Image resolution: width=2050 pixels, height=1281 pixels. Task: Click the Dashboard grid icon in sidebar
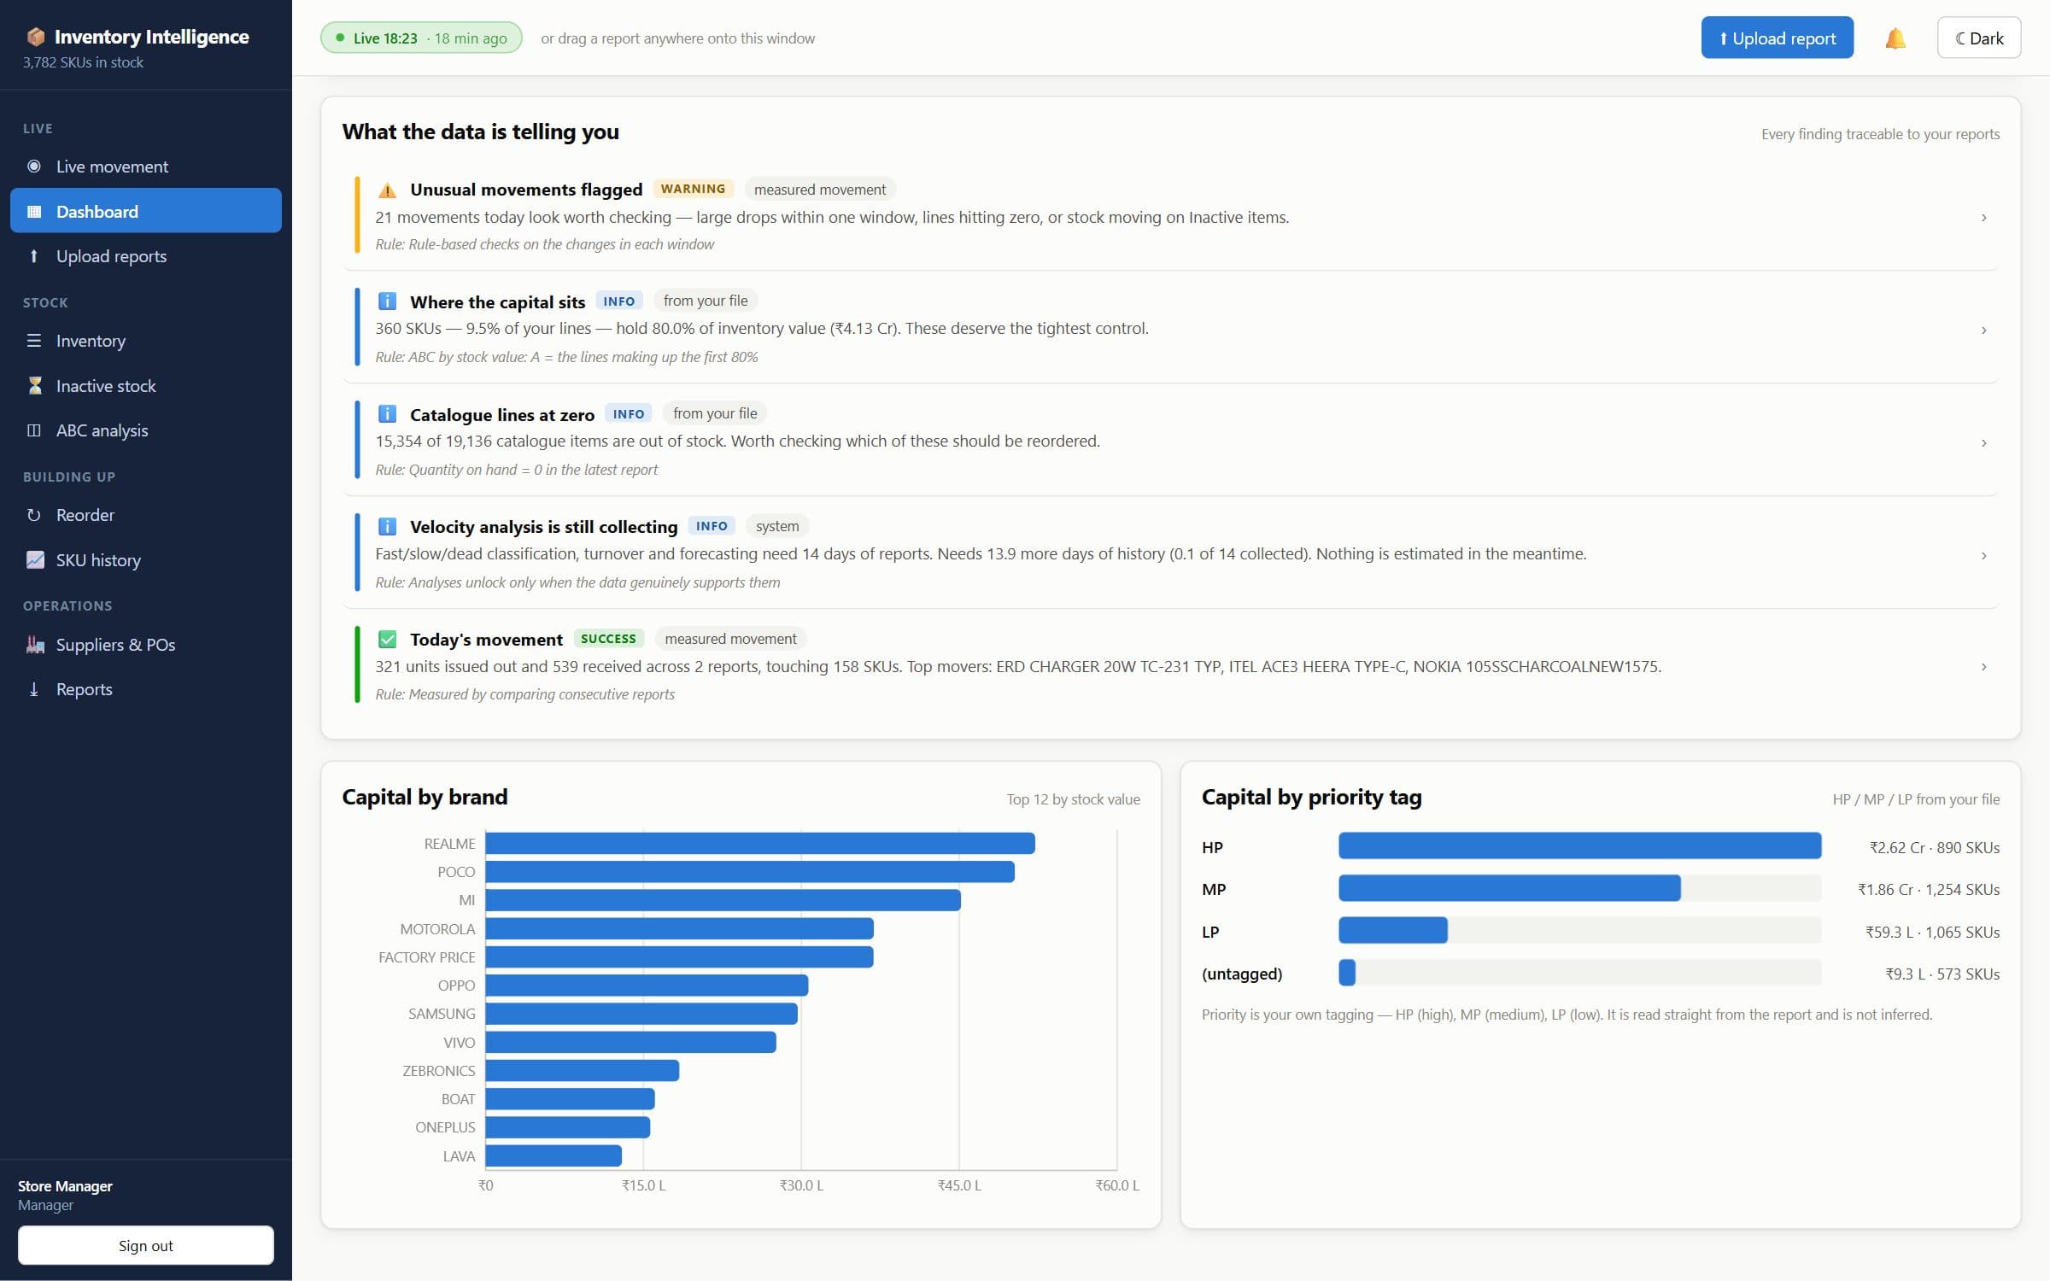pos(34,212)
